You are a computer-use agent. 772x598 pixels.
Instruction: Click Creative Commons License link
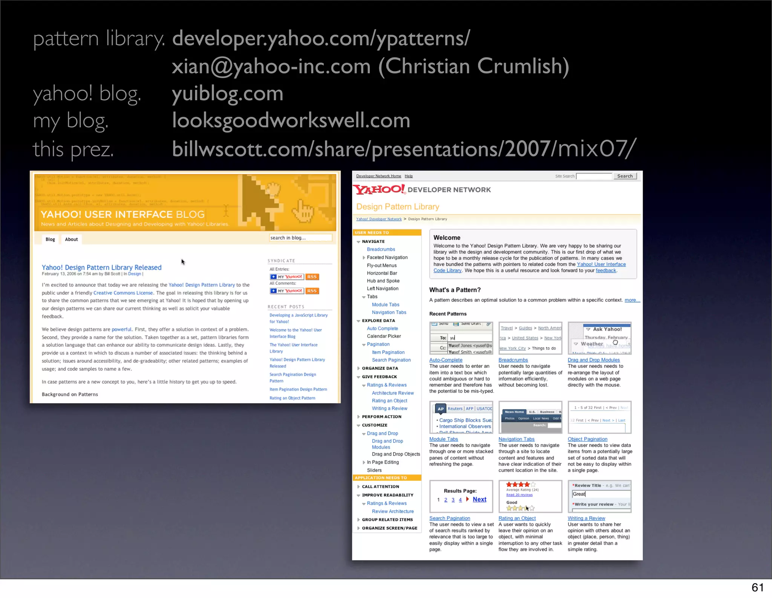tap(123, 293)
